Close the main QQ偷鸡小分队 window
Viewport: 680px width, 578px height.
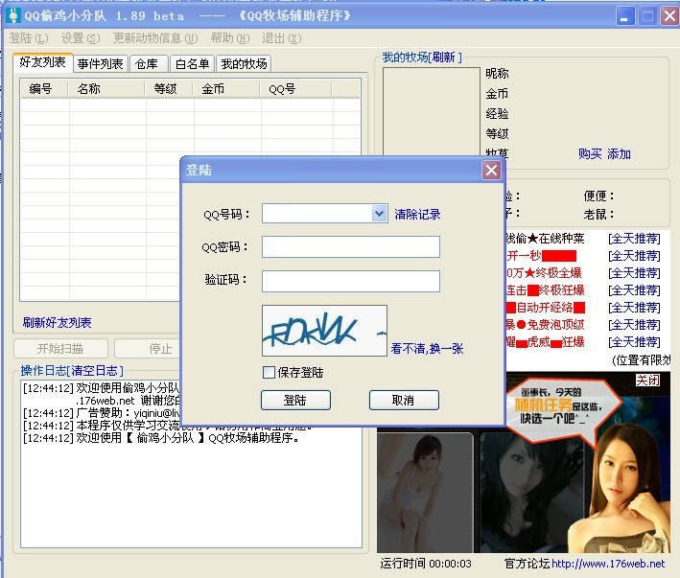[x=670, y=16]
